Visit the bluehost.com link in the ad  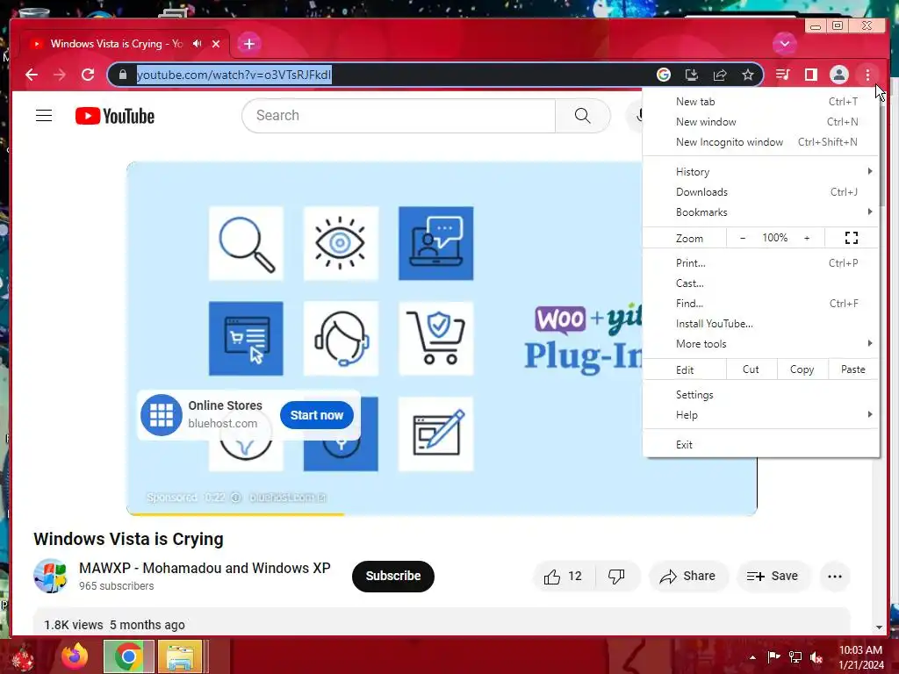(x=288, y=498)
